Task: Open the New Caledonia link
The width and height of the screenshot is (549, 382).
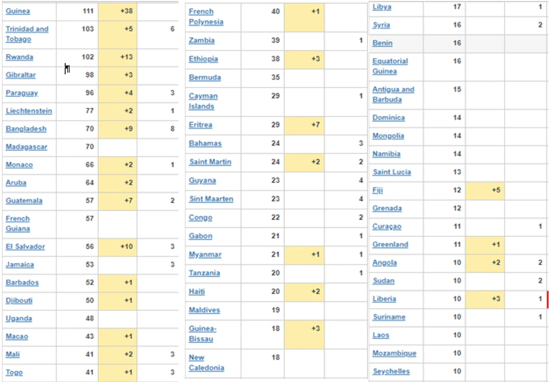Action: click(206, 363)
